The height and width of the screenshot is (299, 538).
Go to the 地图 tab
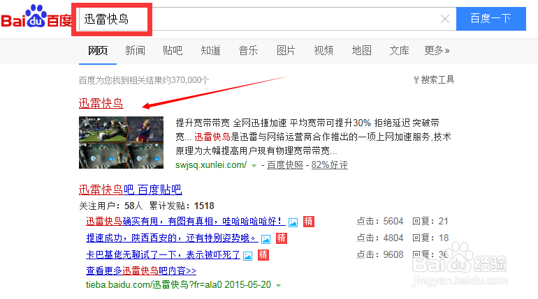pos(362,51)
